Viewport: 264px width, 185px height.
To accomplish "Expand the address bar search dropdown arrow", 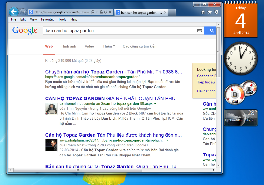I will 97,12.
